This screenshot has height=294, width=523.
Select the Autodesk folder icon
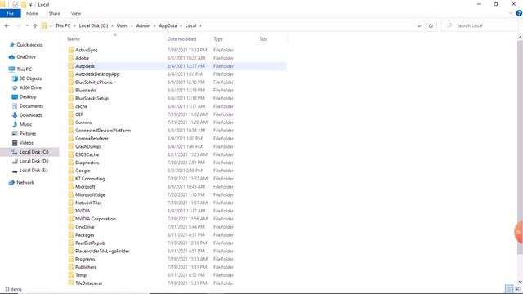71,66
